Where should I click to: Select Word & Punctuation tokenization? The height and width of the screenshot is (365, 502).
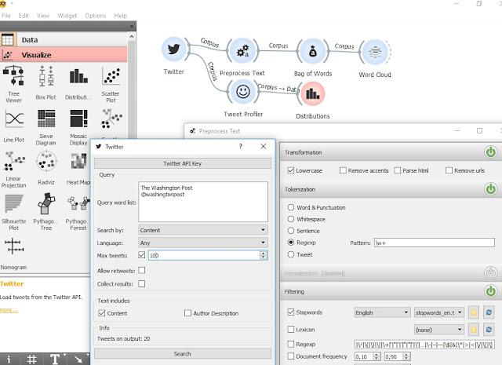pyautogui.click(x=291, y=207)
